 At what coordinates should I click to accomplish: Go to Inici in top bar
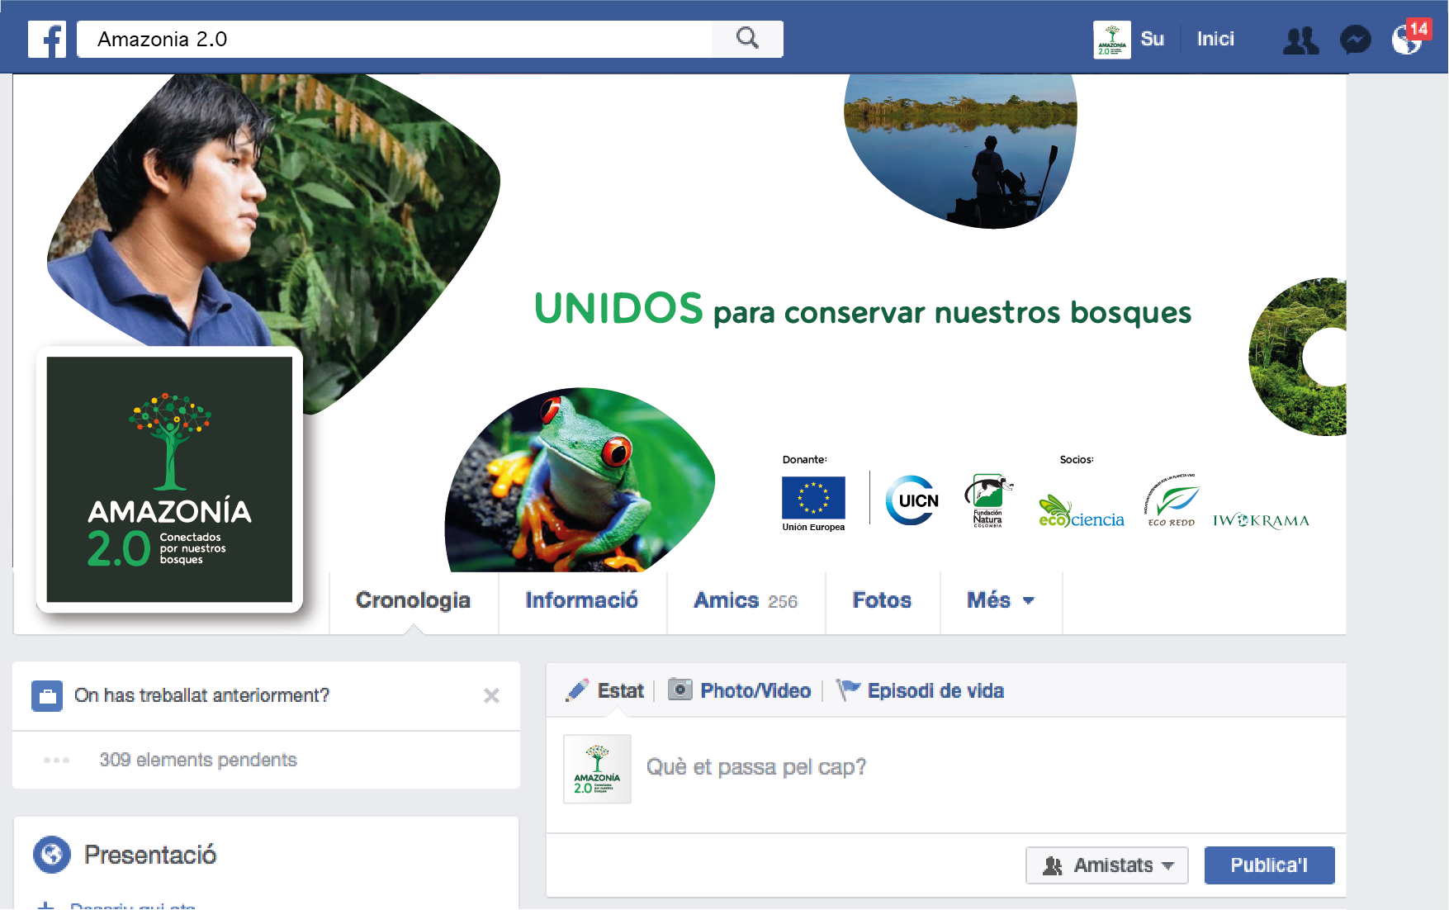[1215, 39]
